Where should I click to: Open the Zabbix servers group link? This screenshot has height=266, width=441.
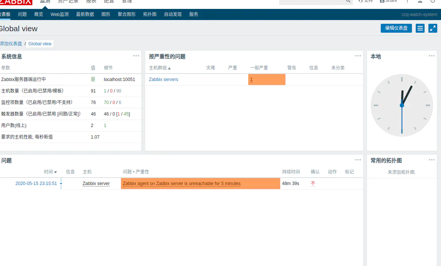tap(163, 80)
